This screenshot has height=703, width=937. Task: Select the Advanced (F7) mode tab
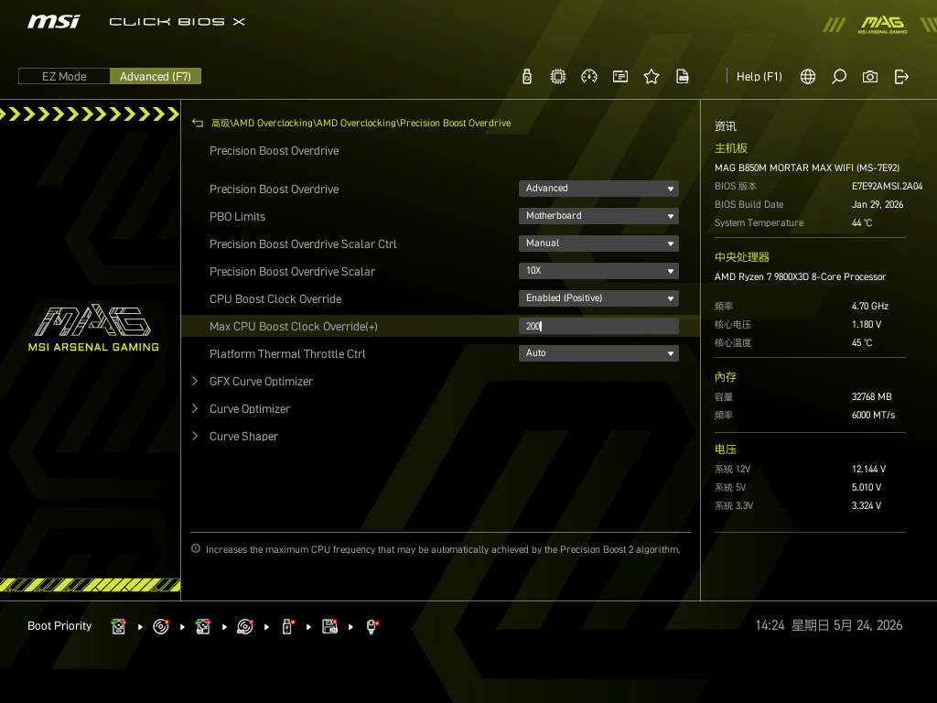click(156, 77)
